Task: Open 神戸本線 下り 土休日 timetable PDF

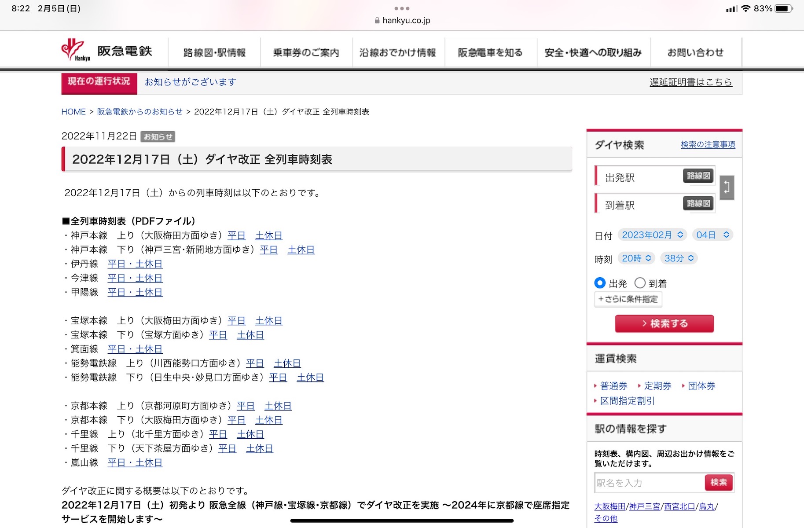Action: pyautogui.click(x=301, y=250)
